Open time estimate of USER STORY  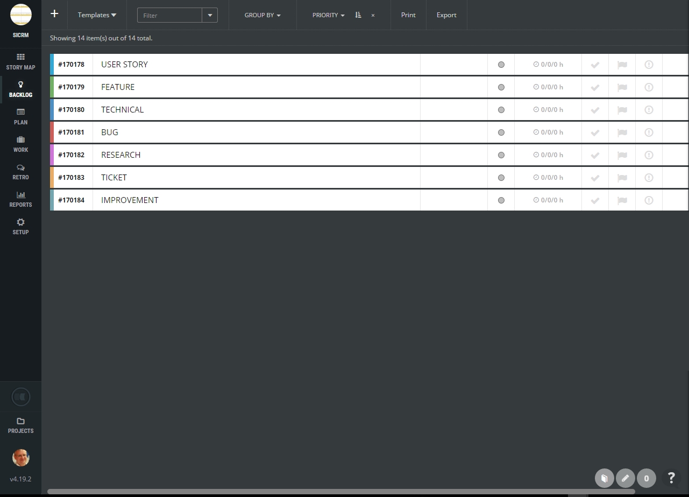click(x=548, y=64)
